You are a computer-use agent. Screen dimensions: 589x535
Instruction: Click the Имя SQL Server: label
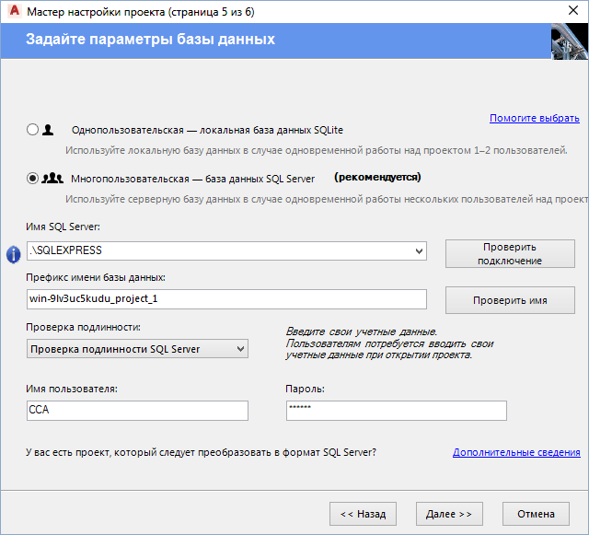(64, 227)
